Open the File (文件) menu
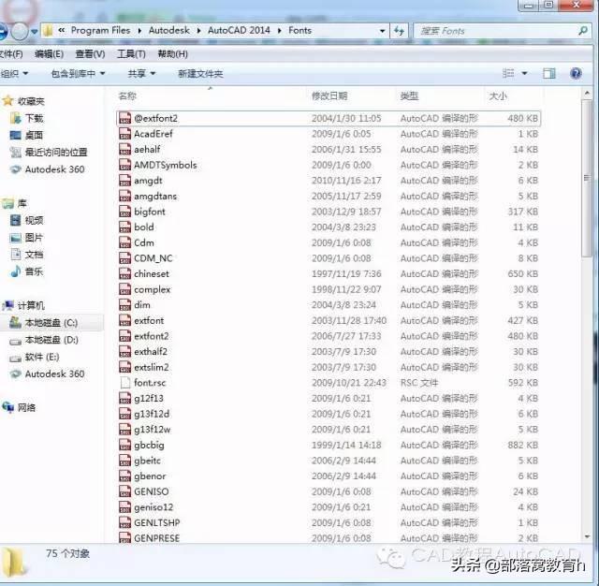Screen dimensions: 599x586 click(x=11, y=54)
